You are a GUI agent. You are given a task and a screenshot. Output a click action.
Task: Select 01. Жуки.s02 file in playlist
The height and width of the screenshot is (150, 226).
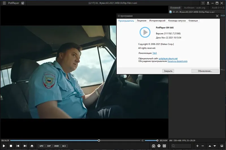pyautogui.click(x=194, y=12)
